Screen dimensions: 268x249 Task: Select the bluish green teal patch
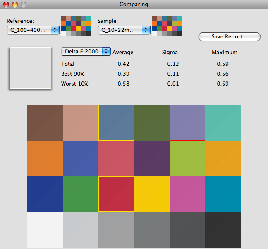pos(223,123)
